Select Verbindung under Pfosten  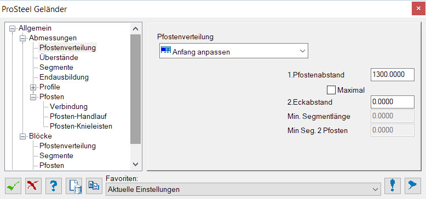(69, 106)
